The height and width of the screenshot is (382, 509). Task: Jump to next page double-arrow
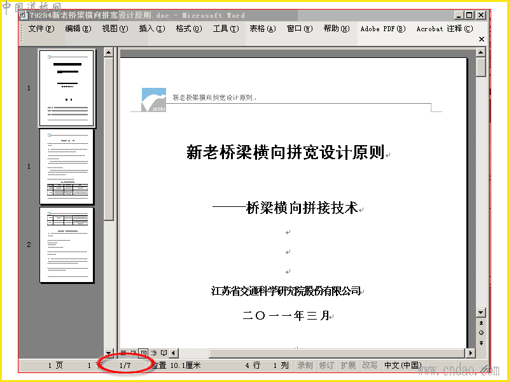point(481,343)
